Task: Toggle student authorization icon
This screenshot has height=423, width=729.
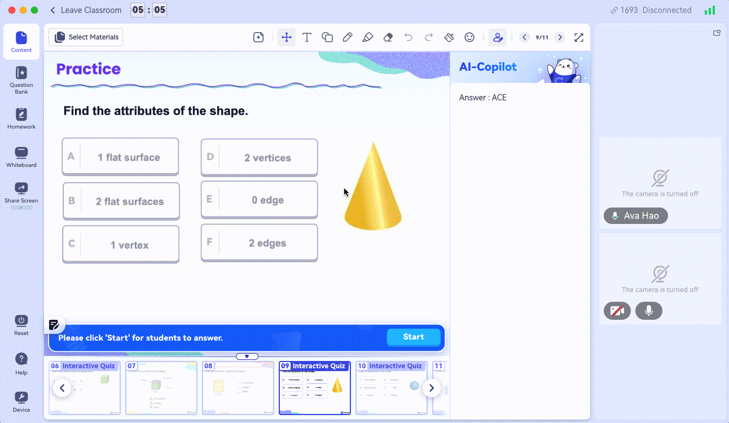Action: click(x=498, y=37)
